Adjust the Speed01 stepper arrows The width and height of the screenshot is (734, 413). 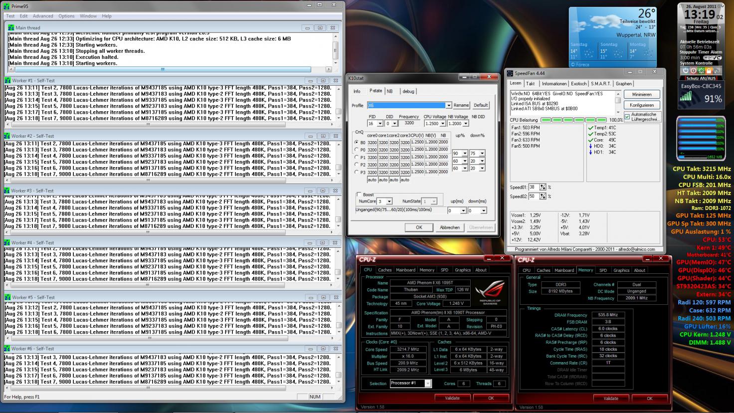[543, 188]
